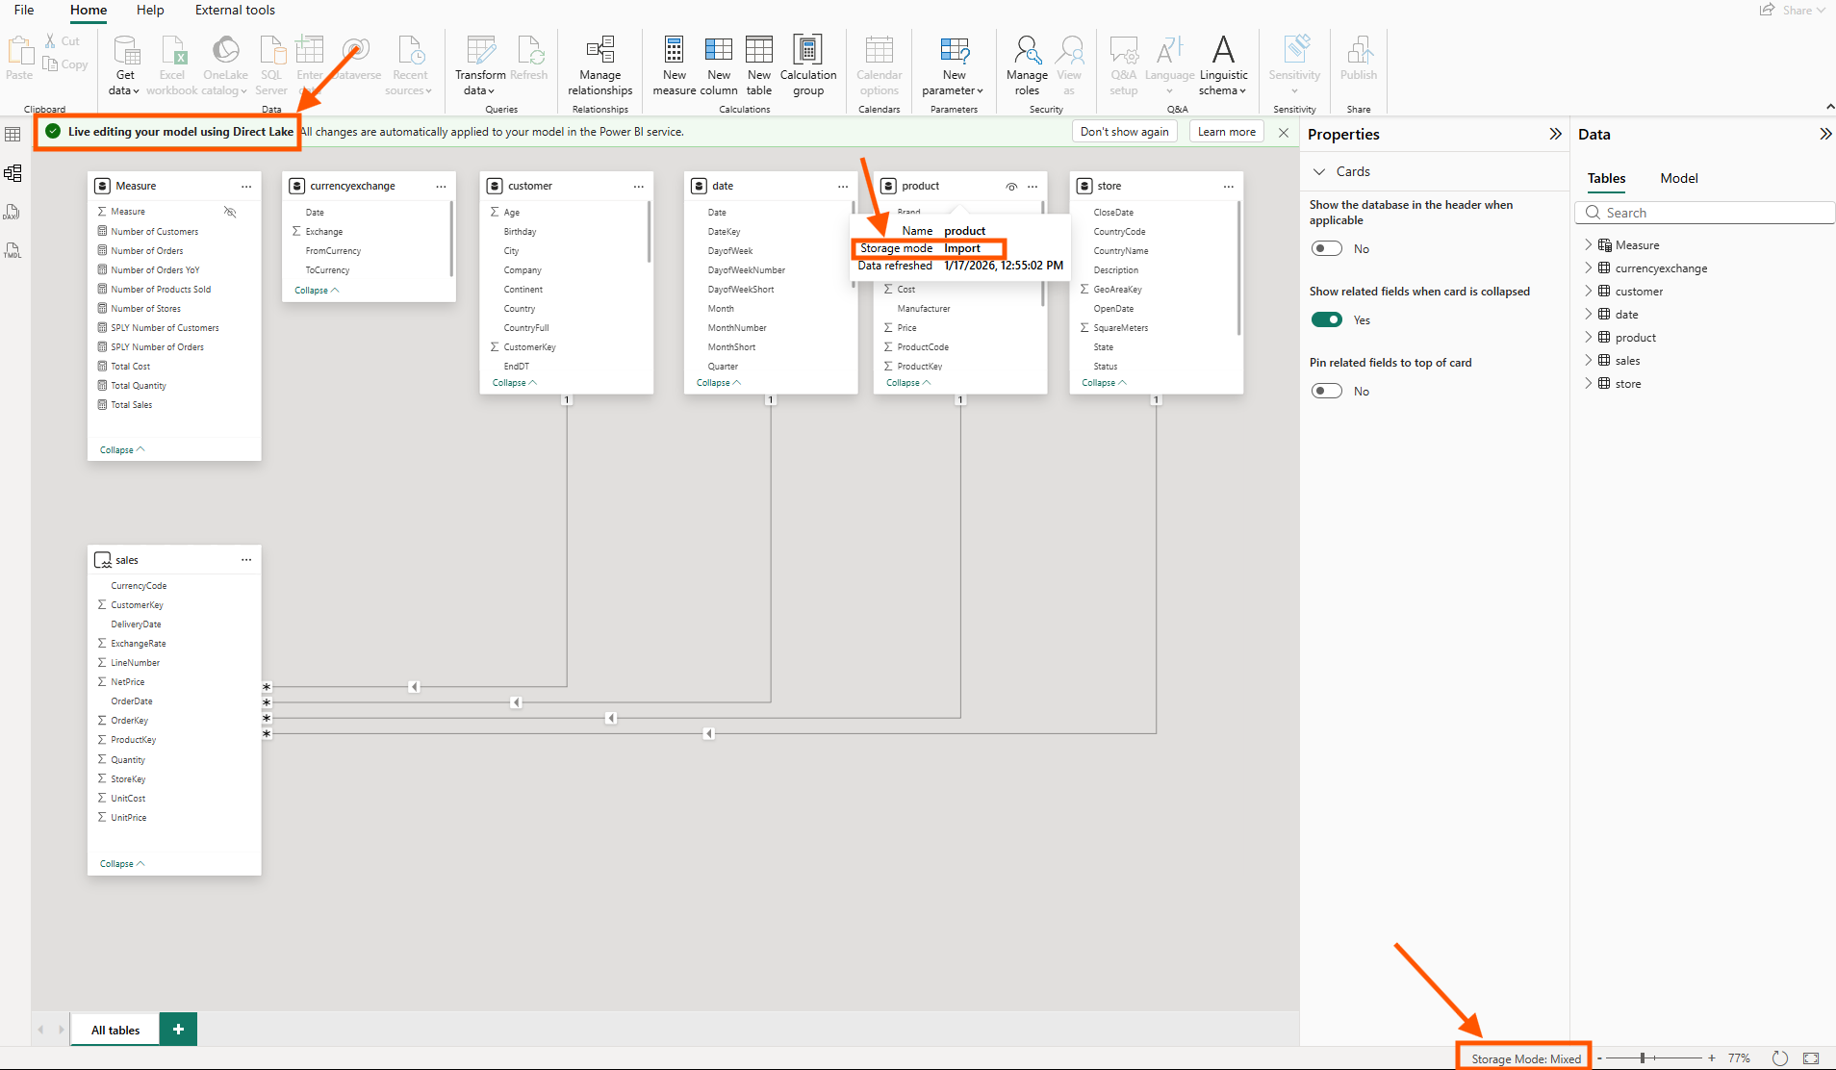Viewport: 1836px width, 1070px height.
Task: Expand the customer table in Data pane
Action: click(1588, 291)
